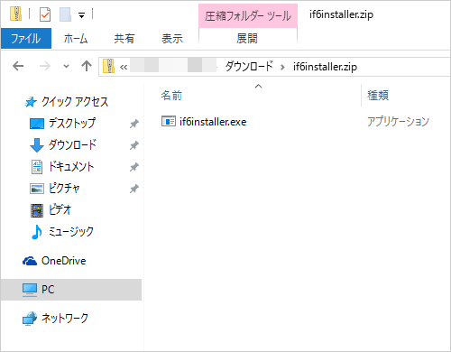Switch to the 表示 ribbon tab
The height and width of the screenshot is (352, 451).
(172, 39)
